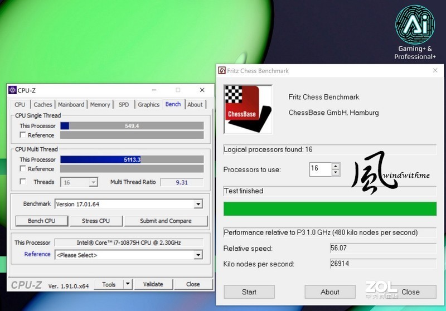Screen dimensions: 446x311
Task: Open the Graphics tab
Action: point(148,105)
